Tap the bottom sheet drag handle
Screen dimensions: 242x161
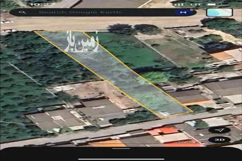point(121,149)
